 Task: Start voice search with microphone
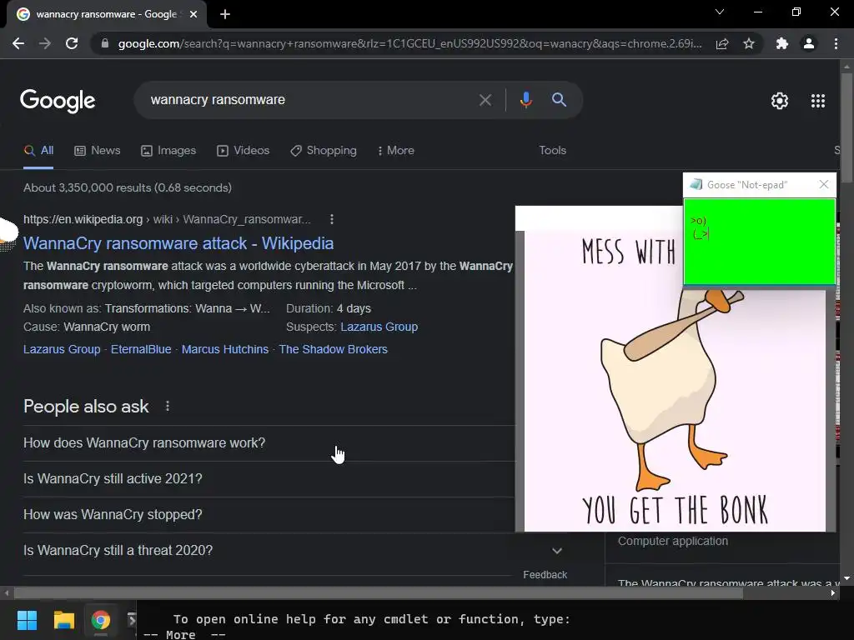(525, 100)
